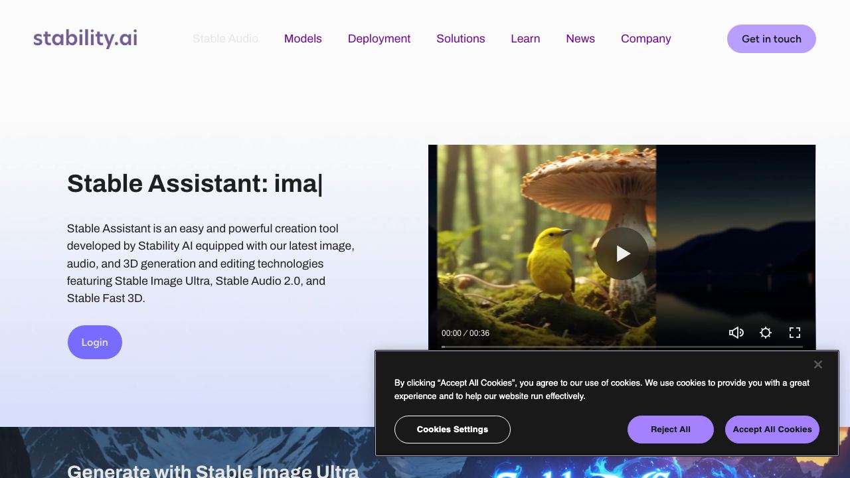Click the Get in touch button
Screen dimensions: 850x478
tap(772, 39)
